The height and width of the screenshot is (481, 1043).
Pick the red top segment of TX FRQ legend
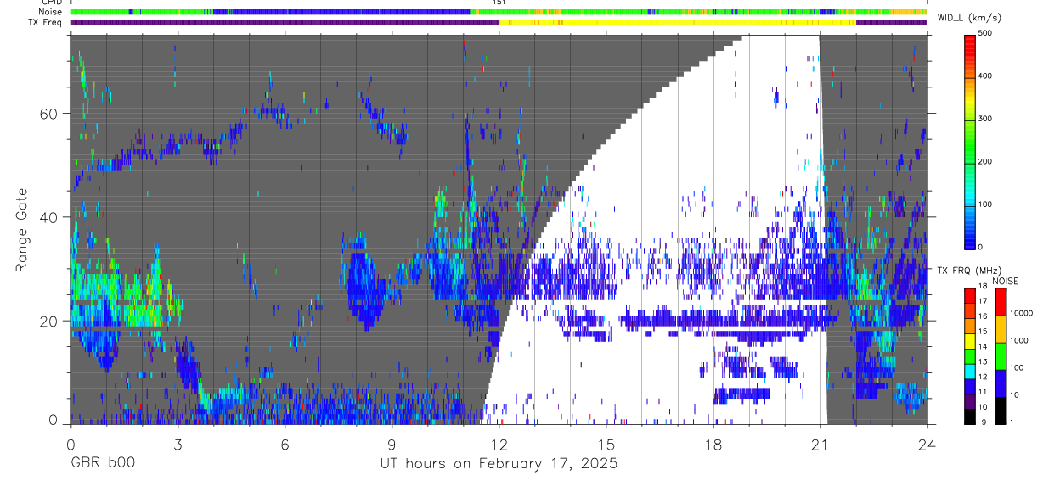tap(969, 296)
